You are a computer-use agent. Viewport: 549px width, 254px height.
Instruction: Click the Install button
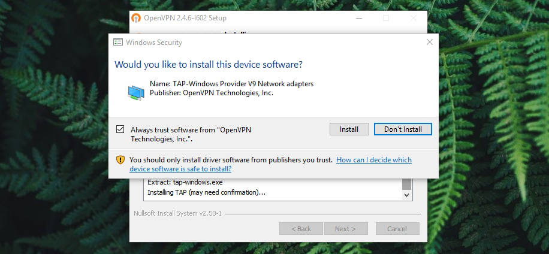coord(349,129)
